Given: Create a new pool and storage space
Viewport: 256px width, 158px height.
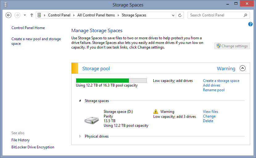Looking at the screenshot, I should click(36, 41).
